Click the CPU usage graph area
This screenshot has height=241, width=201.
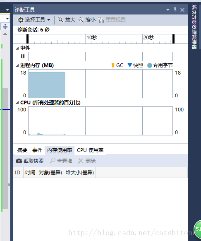(x=100, y=121)
